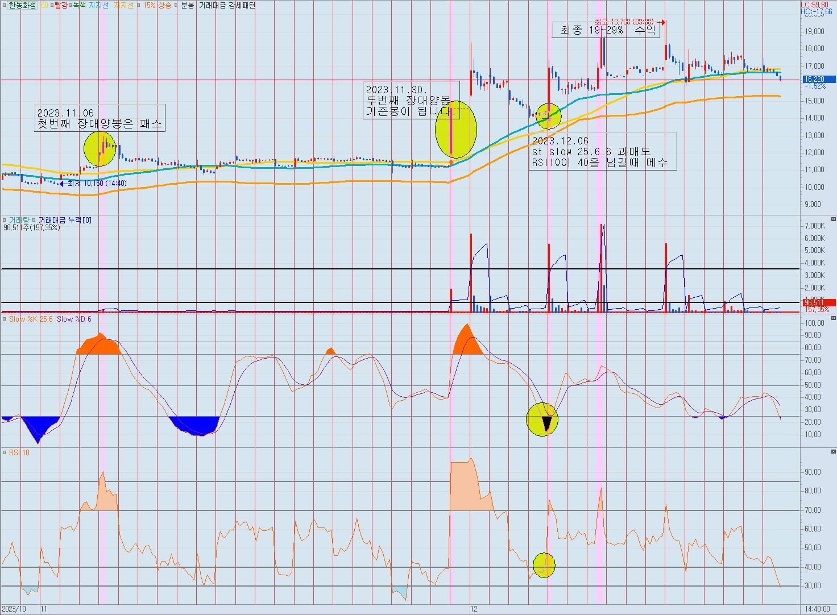Click the HC:-17.66 readout
Image resolution: width=837 pixels, height=615 pixels.
pos(816,11)
